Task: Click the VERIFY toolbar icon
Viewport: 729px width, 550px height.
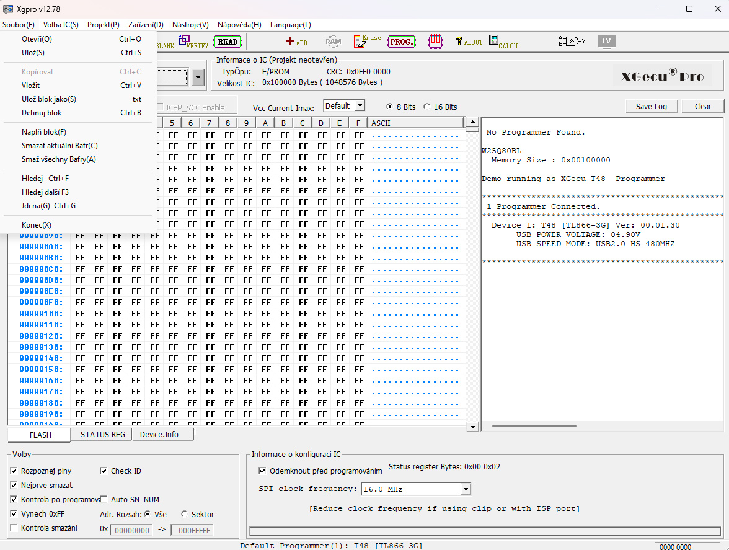Action: tap(193, 42)
